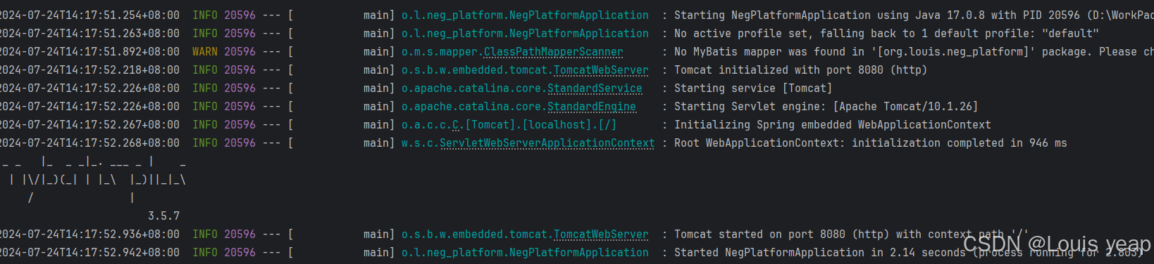Open the ServletWebServerApplicationContext class link
The height and width of the screenshot is (264, 1154).
click(x=547, y=143)
